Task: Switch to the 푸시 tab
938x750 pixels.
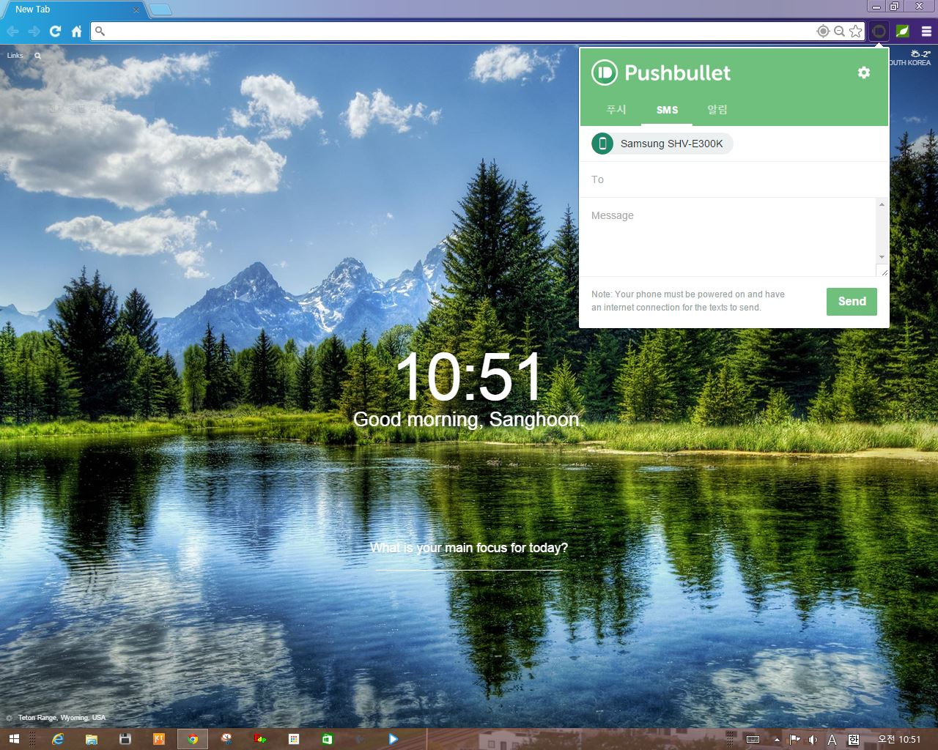Action: (616, 110)
